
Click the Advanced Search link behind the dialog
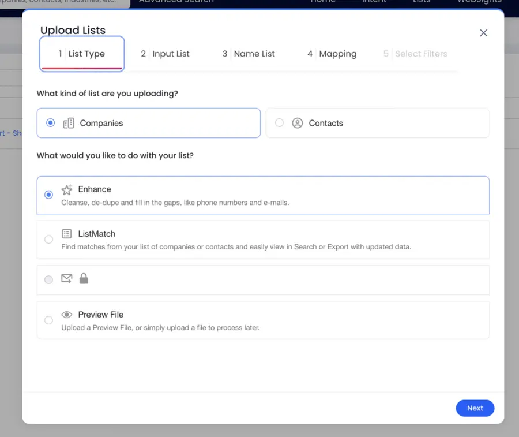176,1
